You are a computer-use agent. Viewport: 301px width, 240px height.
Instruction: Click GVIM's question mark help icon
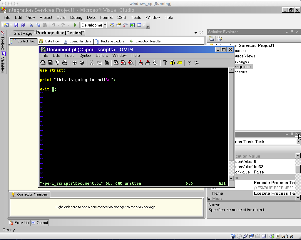[x=188, y=62]
